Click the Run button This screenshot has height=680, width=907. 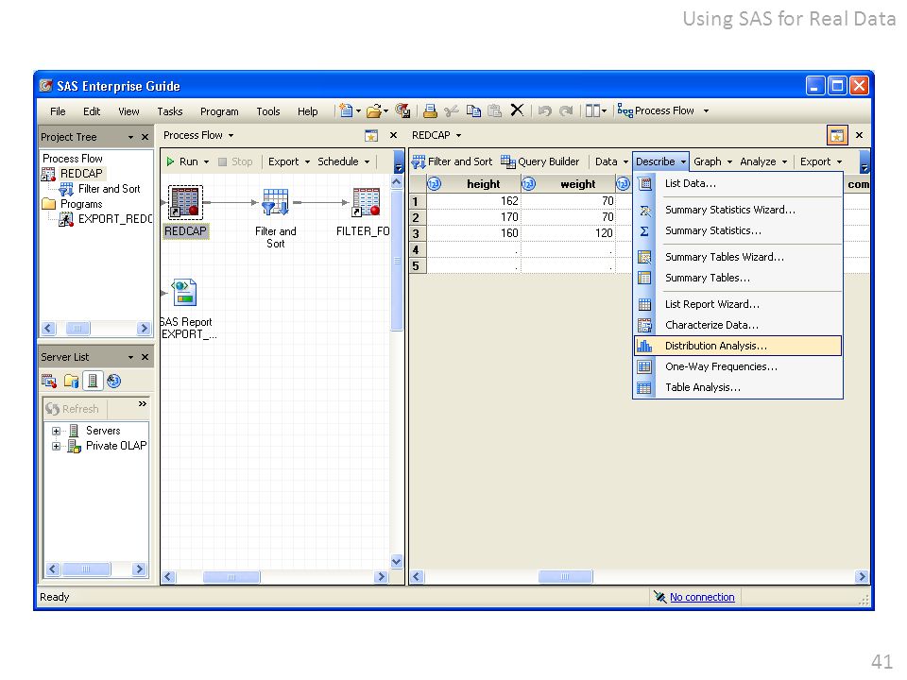pyautogui.click(x=182, y=161)
